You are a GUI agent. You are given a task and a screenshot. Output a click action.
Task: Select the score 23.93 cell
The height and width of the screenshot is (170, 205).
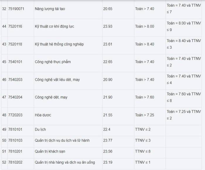coord(108,26)
